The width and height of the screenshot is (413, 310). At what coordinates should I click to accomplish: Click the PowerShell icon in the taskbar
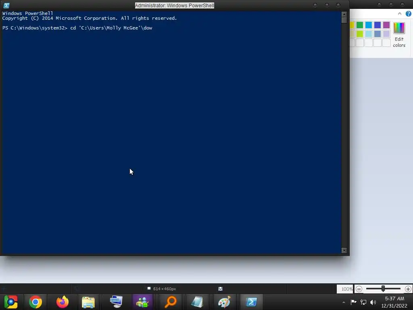click(x=251, y=302)
